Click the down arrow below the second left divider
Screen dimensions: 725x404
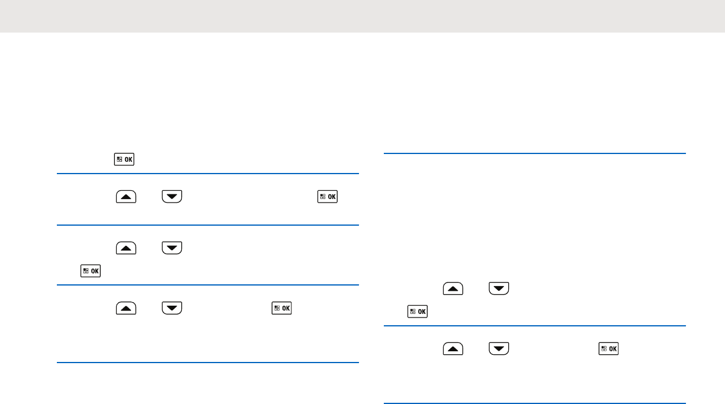172,248
